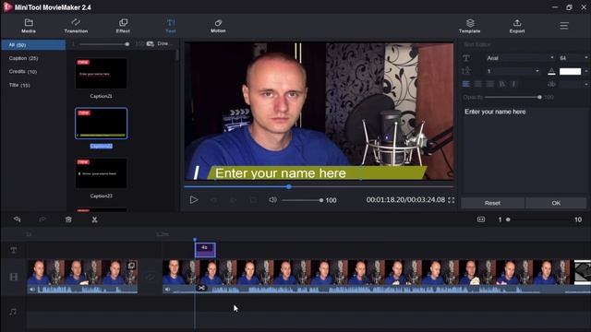
Task: Click the caption text in the preview
Action: (281, 173)
